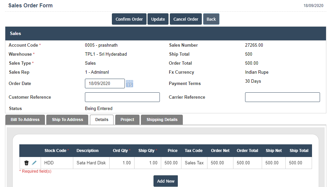Open the Ship To Address tab
This screenshot has width=333, height=187.
pos(67,120)
